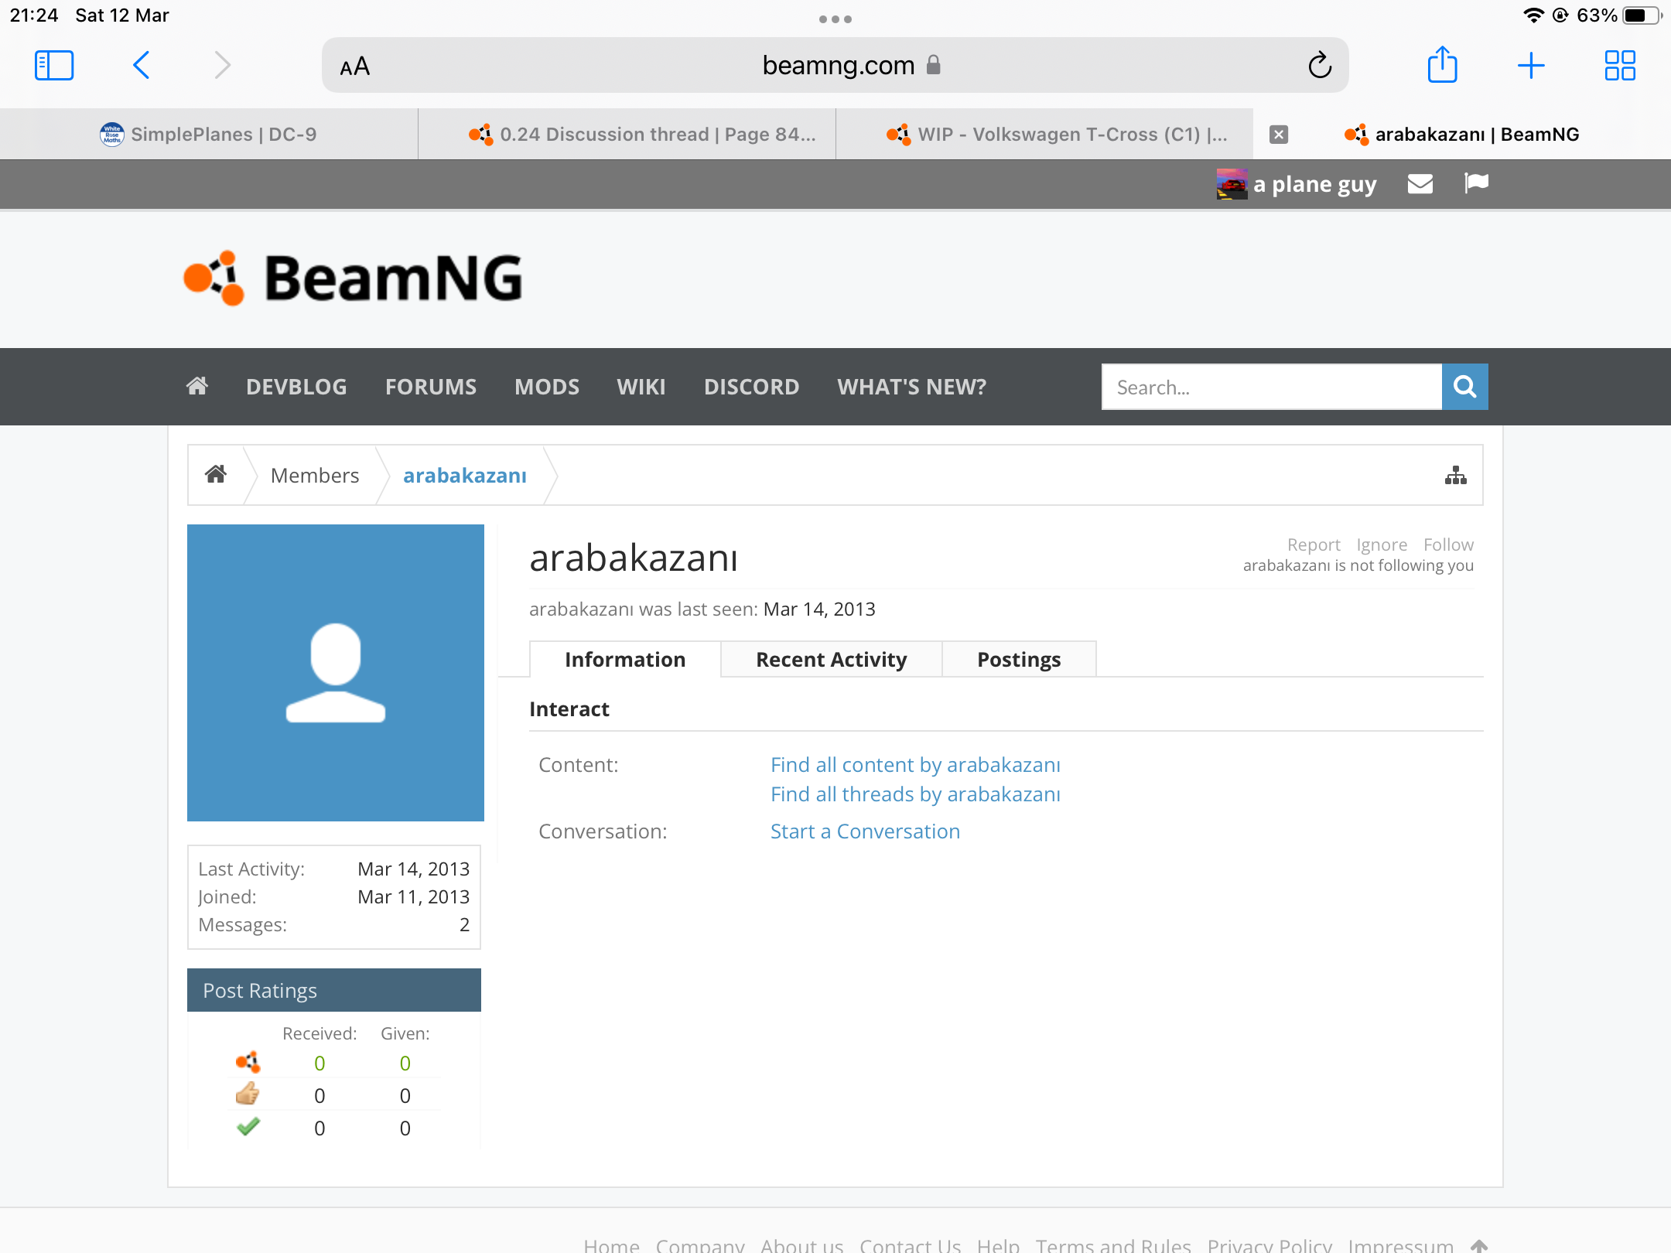
Task: Open the WHAT'S NEW? menu item
Action: click(x=911, y=387)
